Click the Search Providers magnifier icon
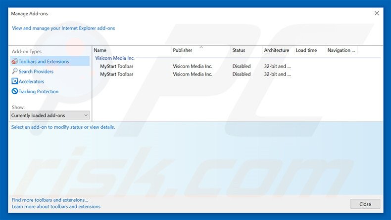This screenshot has width=391, height=220. click(x=15, y=71)
